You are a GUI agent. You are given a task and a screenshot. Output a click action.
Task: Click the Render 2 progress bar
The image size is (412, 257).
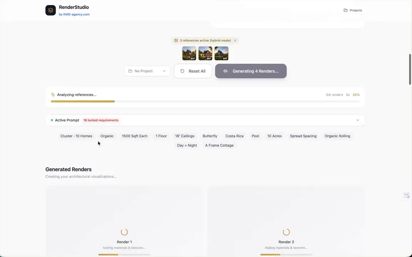[286, 255]
